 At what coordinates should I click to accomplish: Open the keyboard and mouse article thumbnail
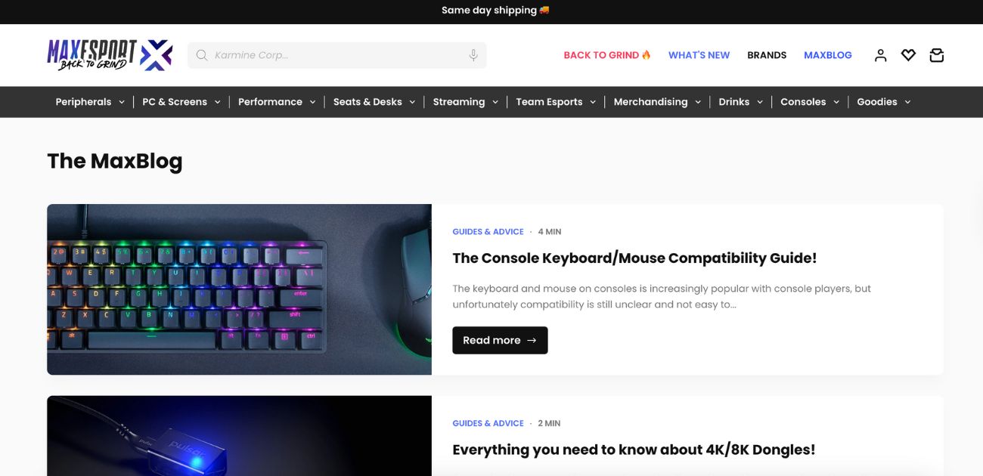point(239,289)
